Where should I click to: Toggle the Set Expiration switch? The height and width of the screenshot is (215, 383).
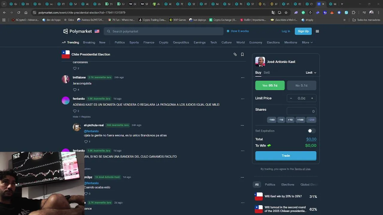pos(311,131)
